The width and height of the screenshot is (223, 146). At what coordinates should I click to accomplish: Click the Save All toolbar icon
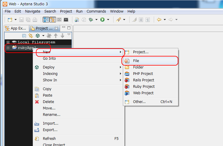click(28, 20)
